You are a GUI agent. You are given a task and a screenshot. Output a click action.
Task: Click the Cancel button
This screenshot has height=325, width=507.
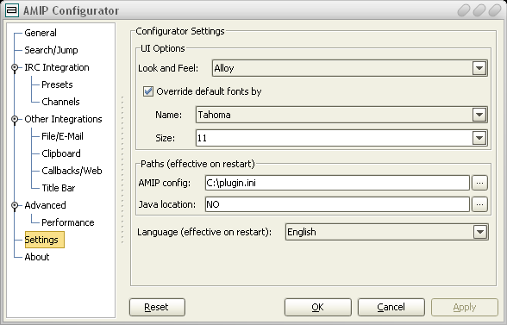(x=391, y=307)
